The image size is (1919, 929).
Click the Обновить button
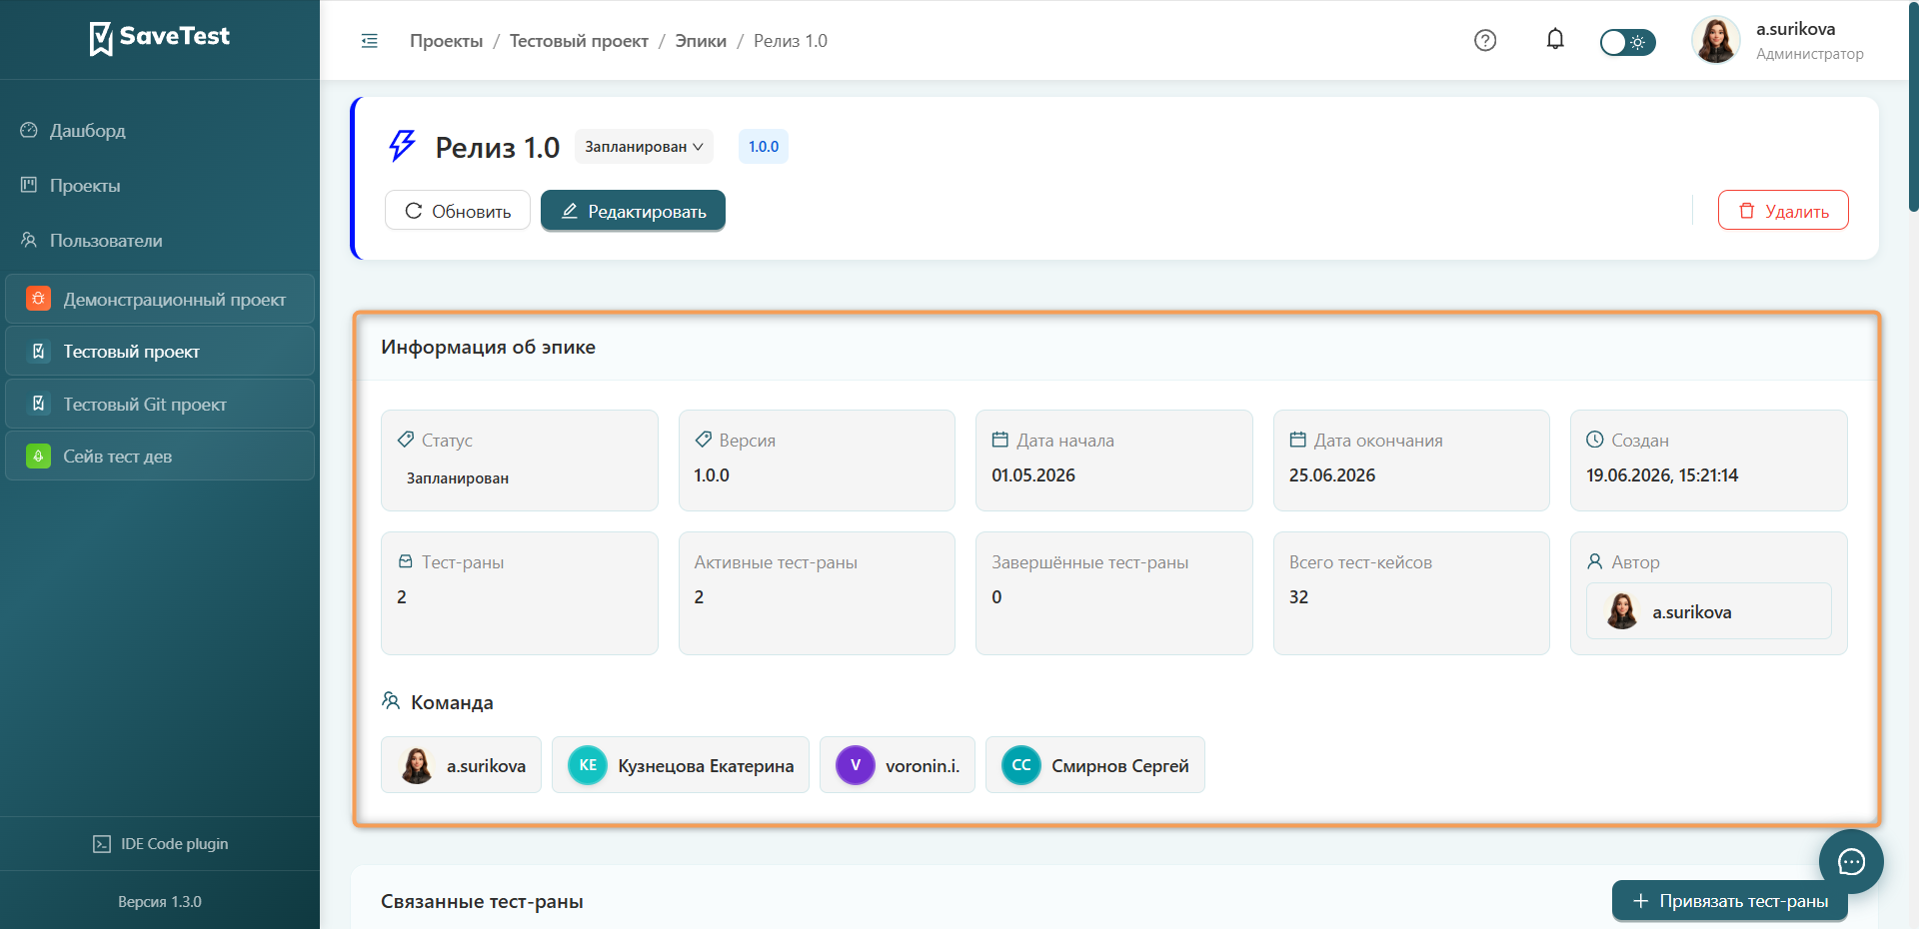[458, 211]
